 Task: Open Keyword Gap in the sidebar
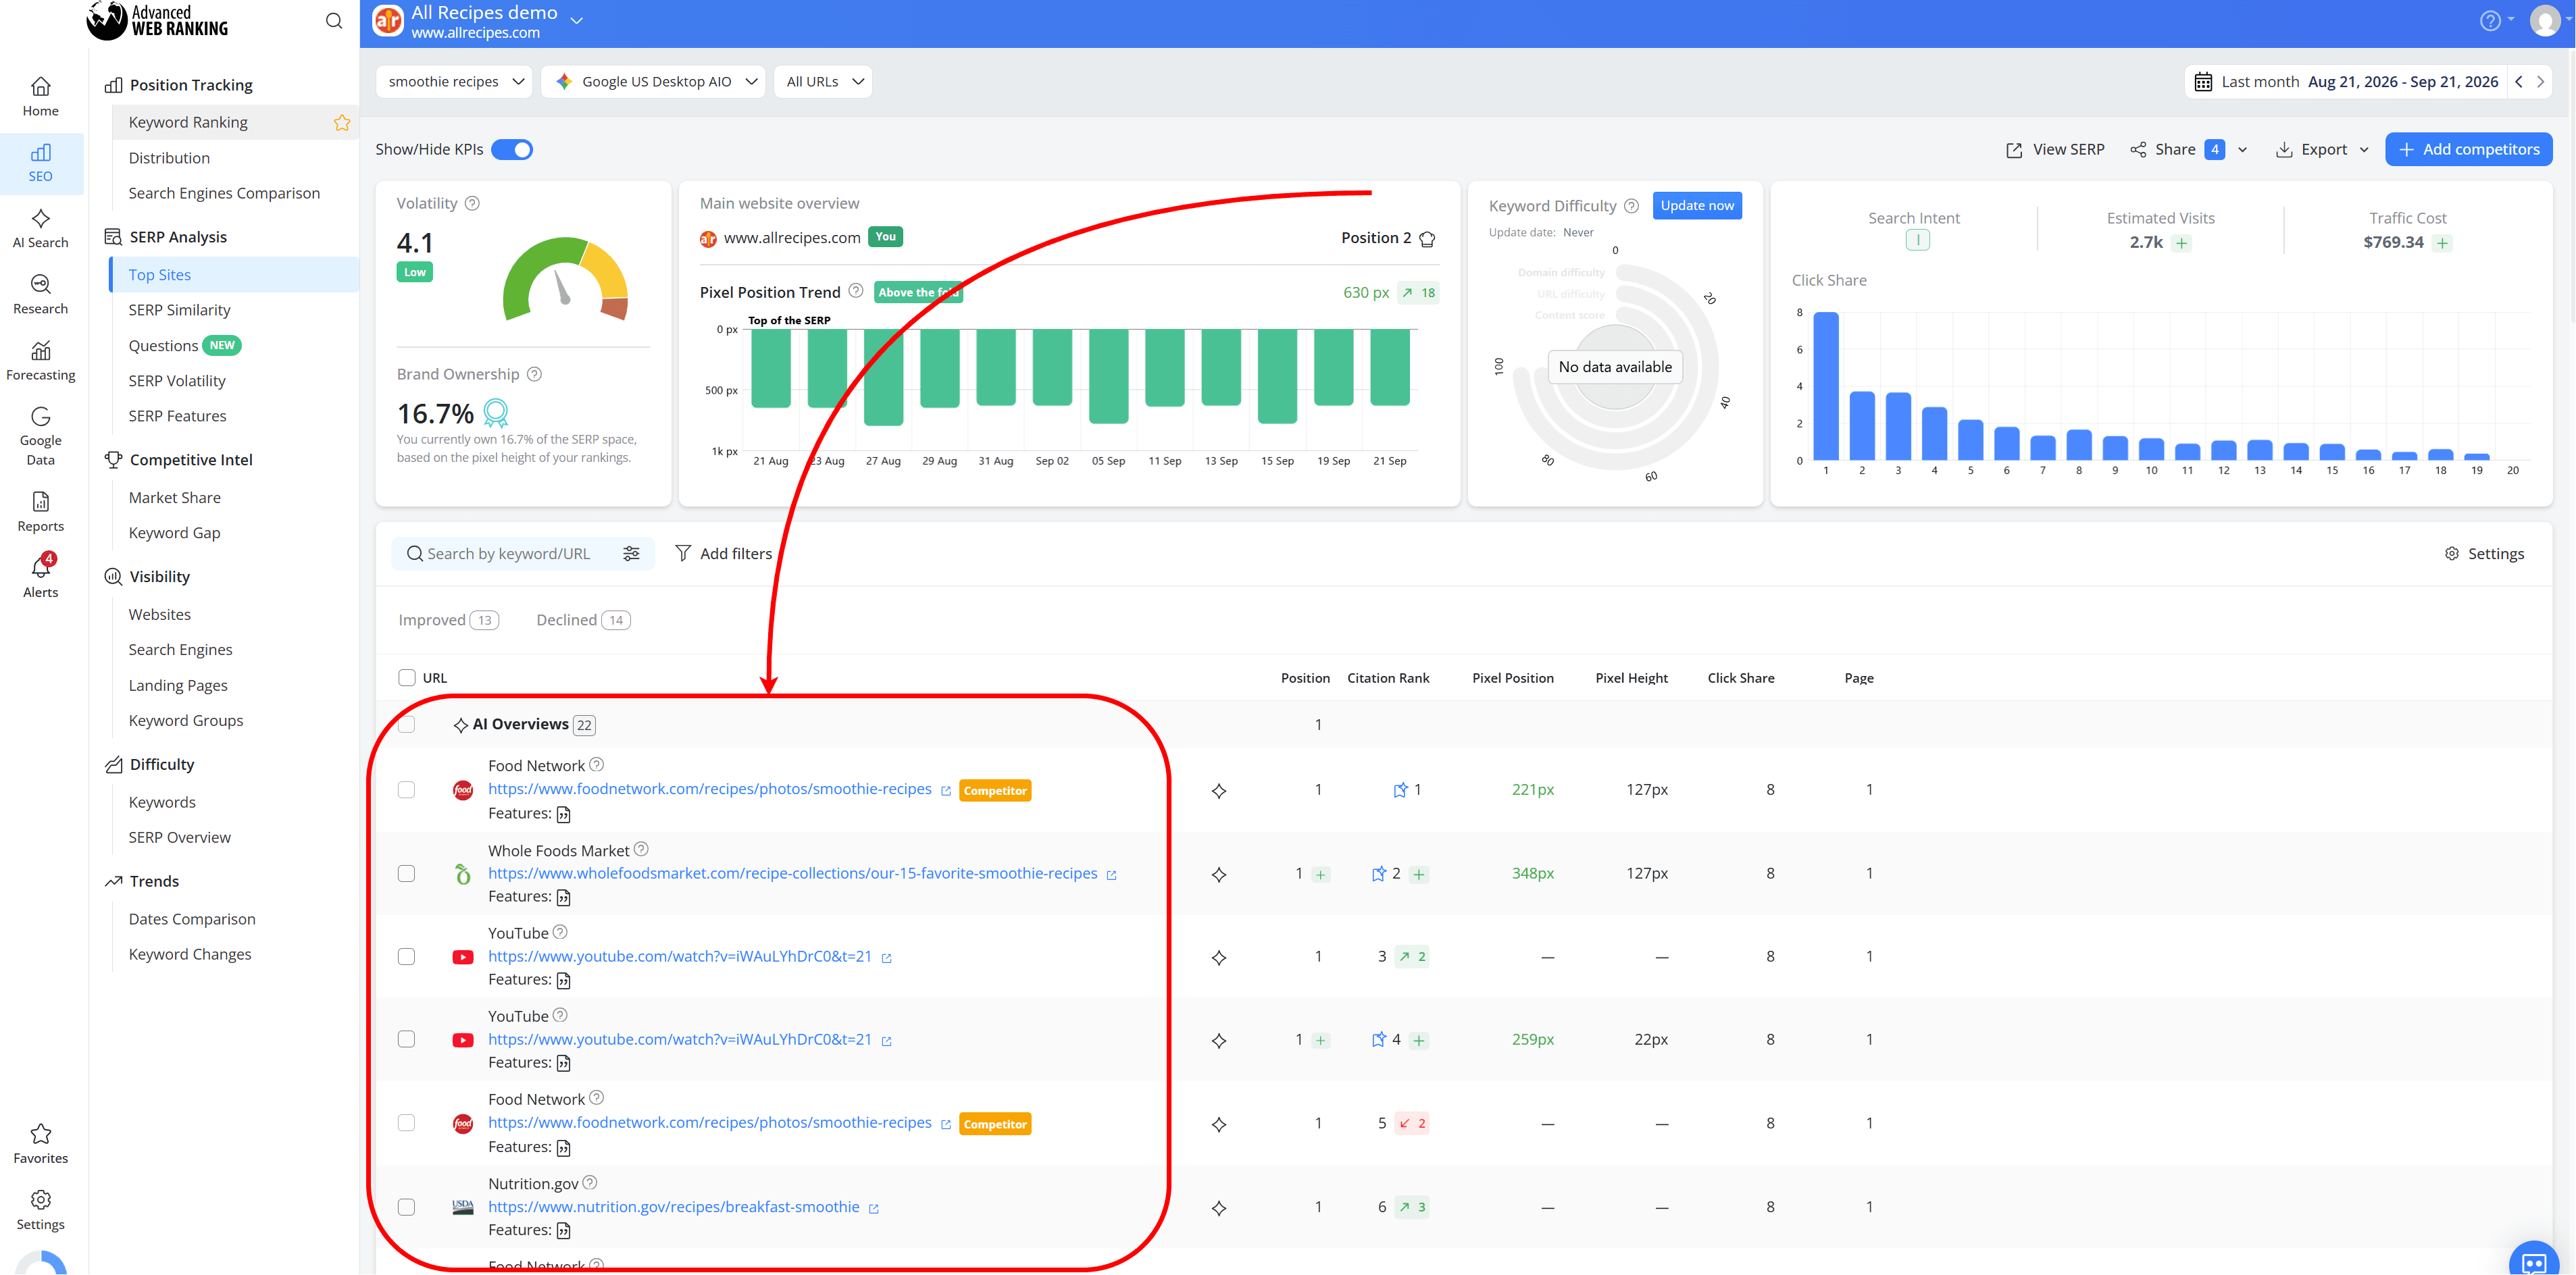(x=174, y=533)
